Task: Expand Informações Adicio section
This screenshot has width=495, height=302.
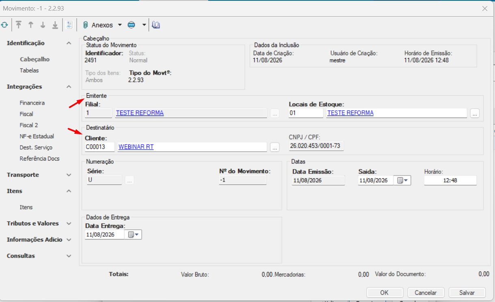Action: click(69, 240)
